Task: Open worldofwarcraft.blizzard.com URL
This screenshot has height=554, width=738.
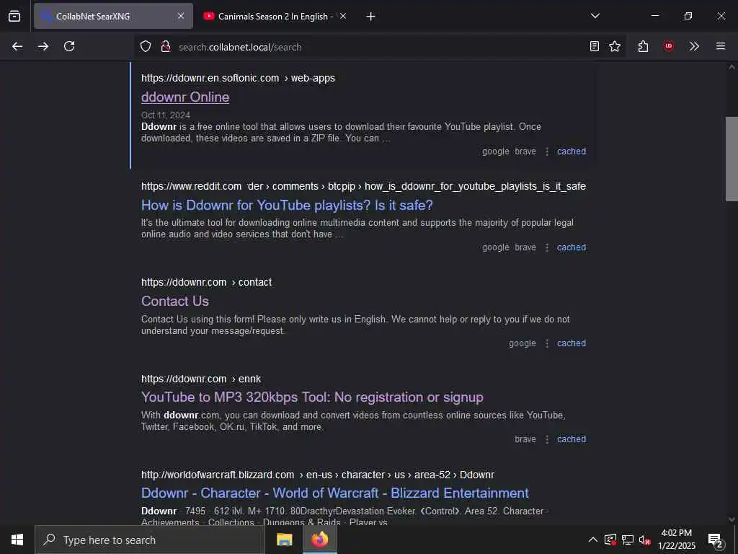Action: pyautogui.click(x=318, y=475)
